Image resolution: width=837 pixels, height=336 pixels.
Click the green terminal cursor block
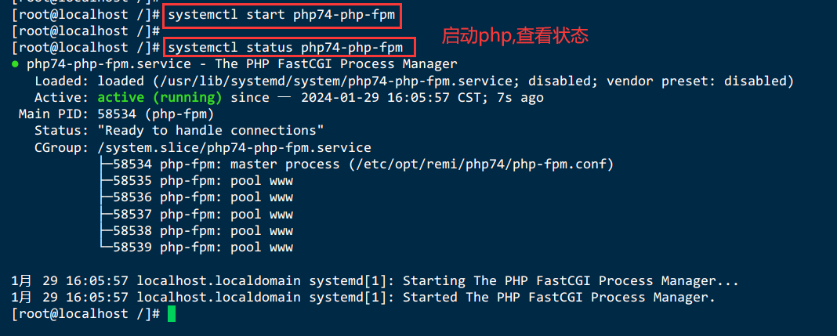172,313
